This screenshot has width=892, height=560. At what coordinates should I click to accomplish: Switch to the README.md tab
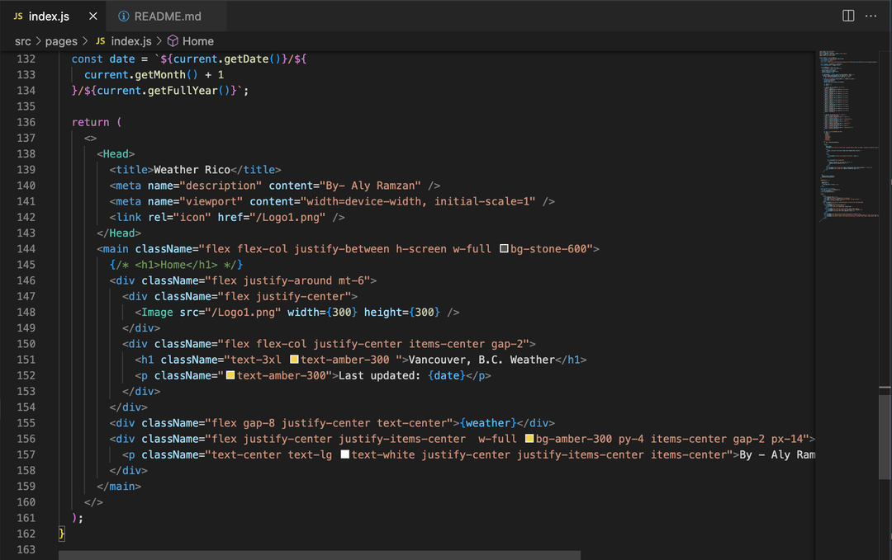click(167, 16)
